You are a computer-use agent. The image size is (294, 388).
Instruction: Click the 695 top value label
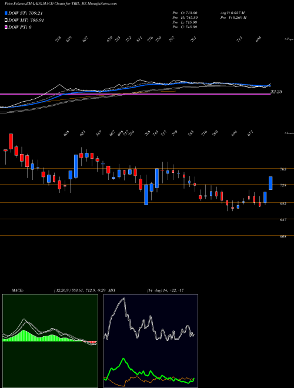pyautogui.click(x=258, y=39)
